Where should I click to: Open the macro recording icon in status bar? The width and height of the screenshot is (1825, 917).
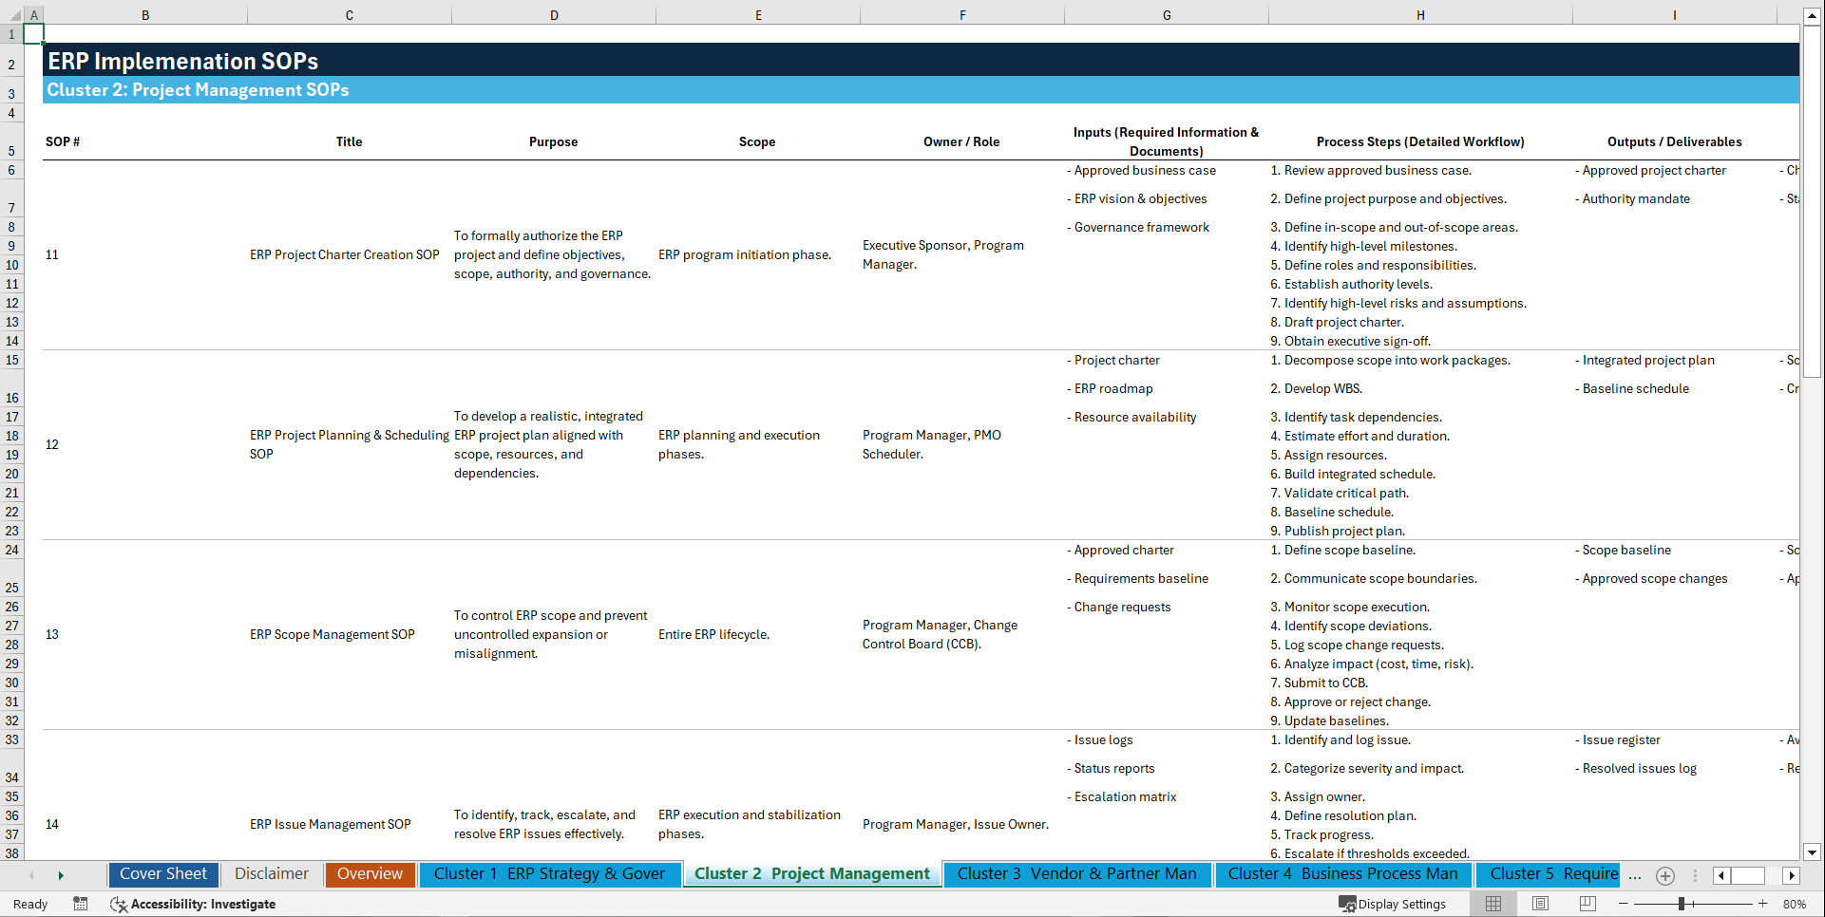click(81, 904)
